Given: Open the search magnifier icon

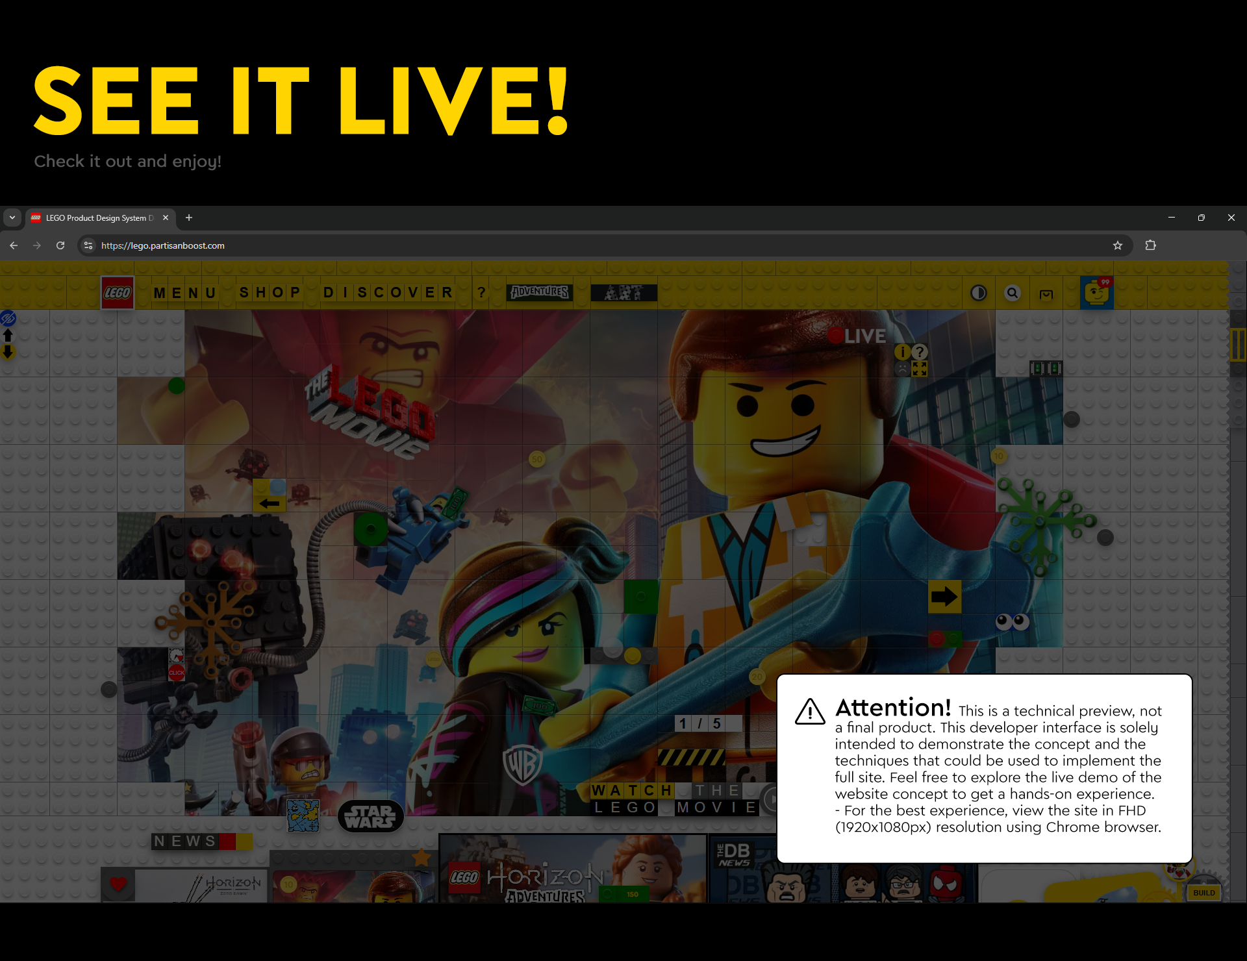Looking at the screenshot, I should coord(1013,293).
